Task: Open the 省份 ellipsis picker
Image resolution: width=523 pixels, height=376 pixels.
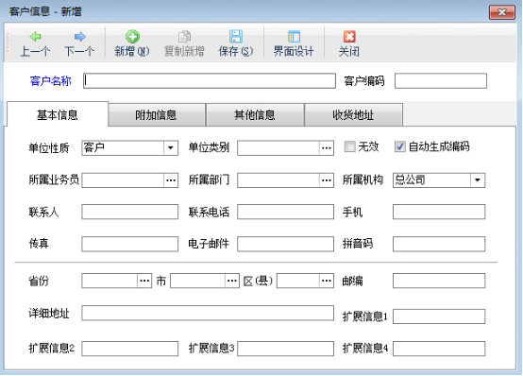Action: pyautogui.click(x=144, y=281)
